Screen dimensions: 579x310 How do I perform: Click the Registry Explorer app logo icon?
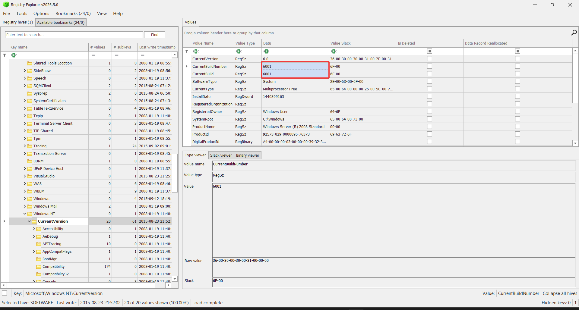pyautogui.click(x=6, y=5)
